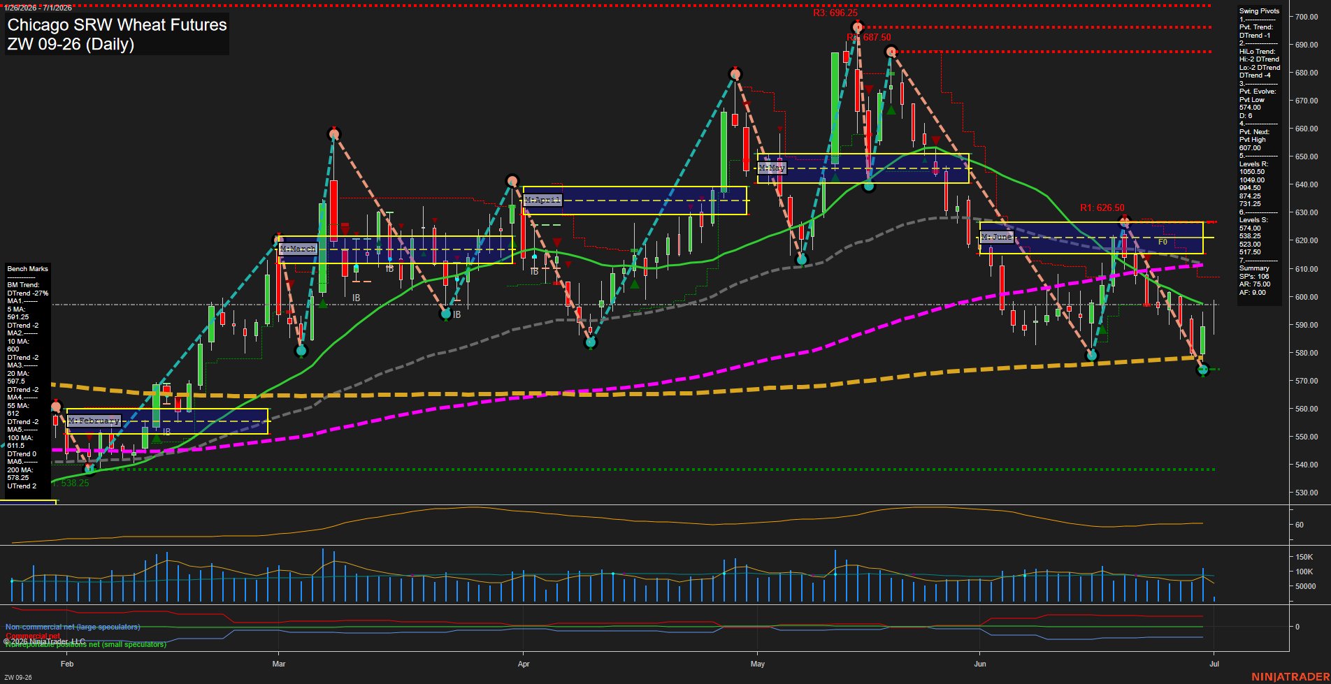Viewport: 1331px width, 684px height.
Task: Click the 55 MA: label in Bench Marks
Action: click(x=18, y=406)
